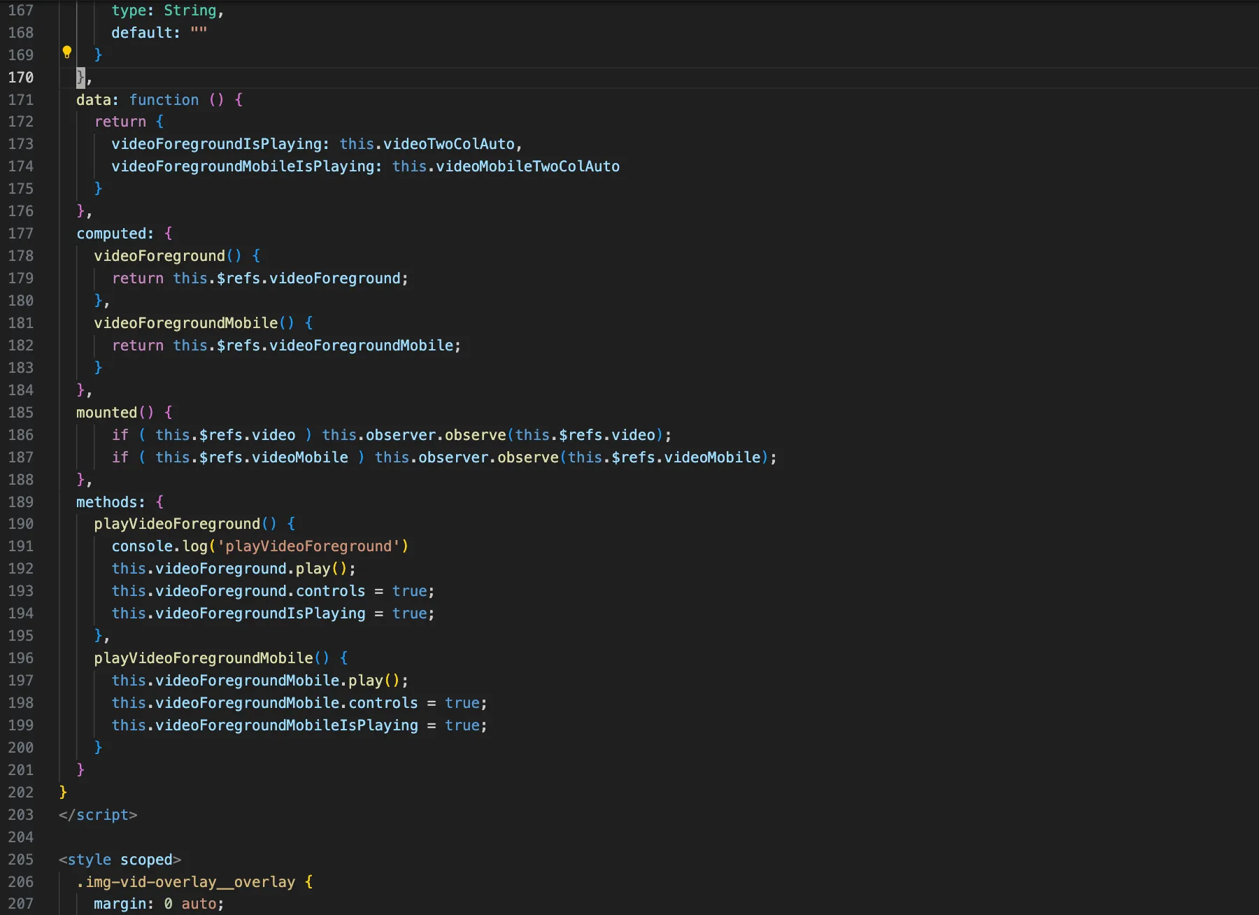Image resolution: width=1259 pixels, height=915 pixels.
Task: Click the computed keyword on line 177
Action: coord(112,233)
